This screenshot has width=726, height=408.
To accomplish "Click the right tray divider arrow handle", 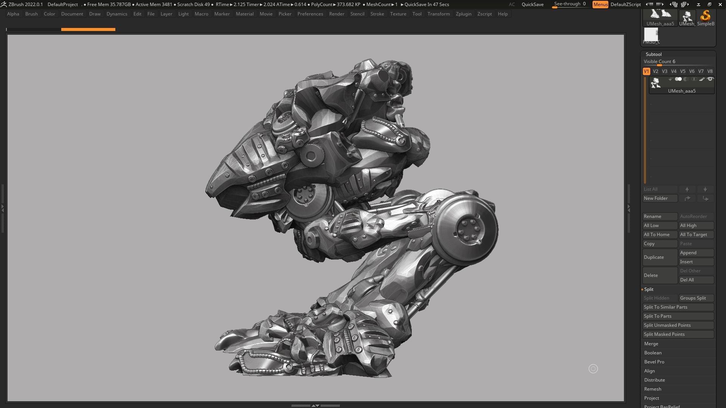I will tap(629, 208).
